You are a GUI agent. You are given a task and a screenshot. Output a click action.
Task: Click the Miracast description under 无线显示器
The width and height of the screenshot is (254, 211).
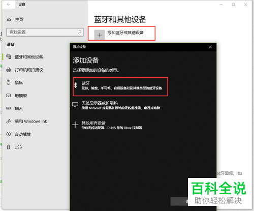tap(121, 108)
